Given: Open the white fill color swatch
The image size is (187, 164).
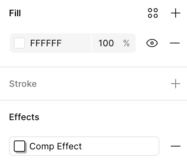Looking at the screenshot, I should [20, 43].
